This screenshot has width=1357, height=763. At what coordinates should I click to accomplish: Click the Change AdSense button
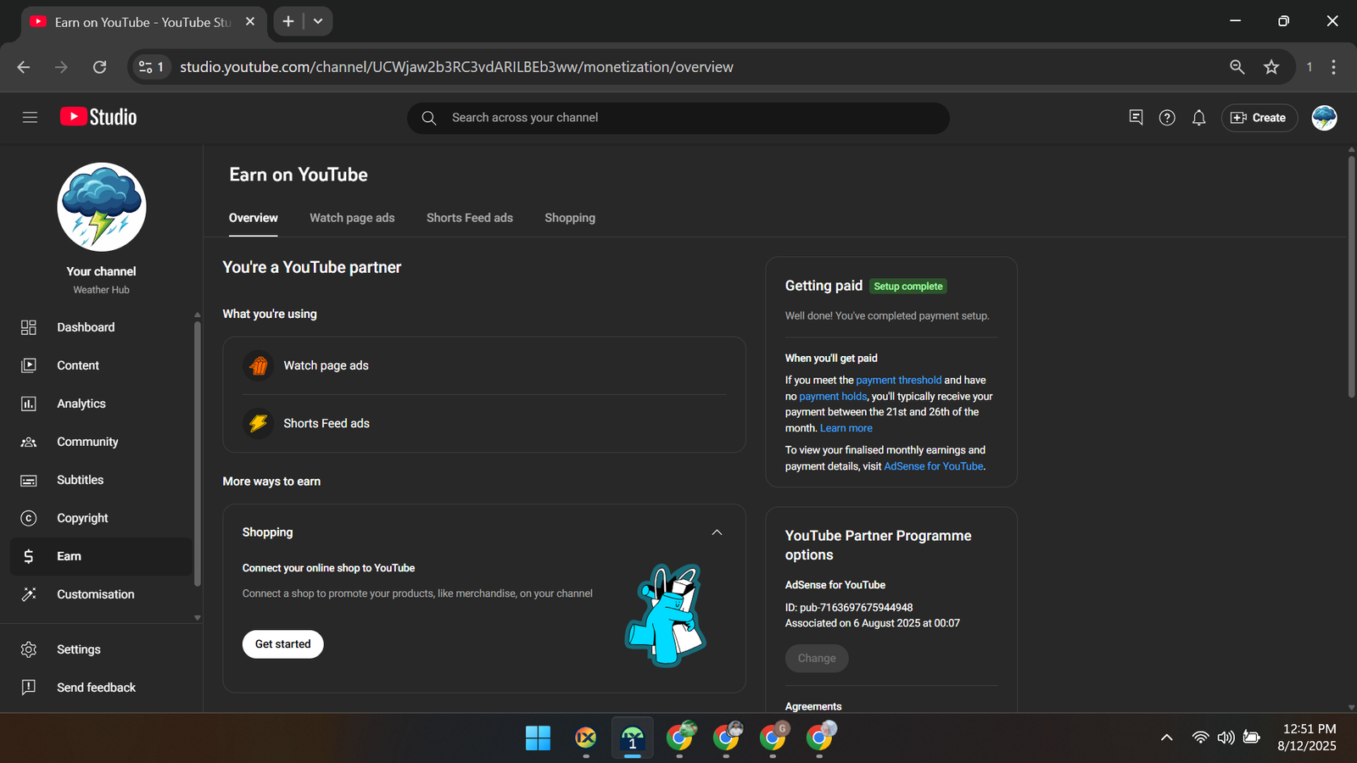(x=817, y=658)
